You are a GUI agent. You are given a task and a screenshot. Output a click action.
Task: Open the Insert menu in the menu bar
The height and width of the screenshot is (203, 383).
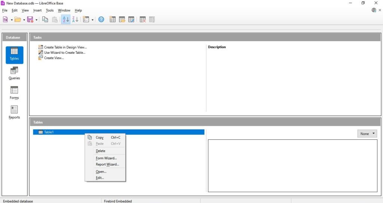pyautogui.click(x=37, y=10)
